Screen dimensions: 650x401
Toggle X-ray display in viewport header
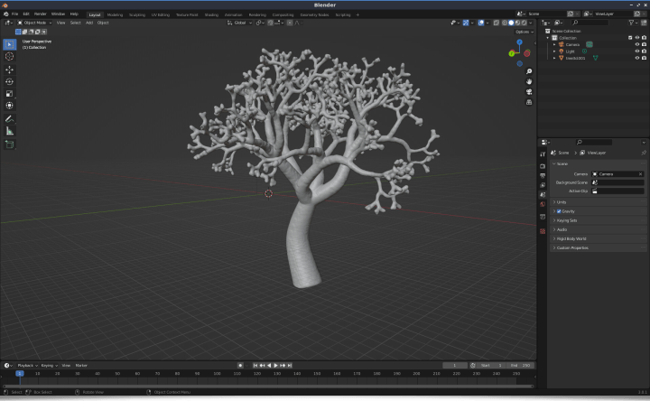pos(497,23)
